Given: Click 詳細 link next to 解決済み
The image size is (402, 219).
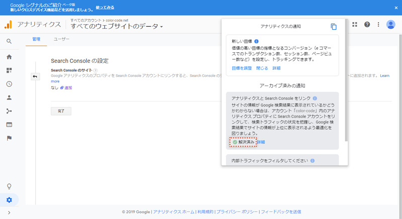Looking at the screenshot, I should click(261, 142).
